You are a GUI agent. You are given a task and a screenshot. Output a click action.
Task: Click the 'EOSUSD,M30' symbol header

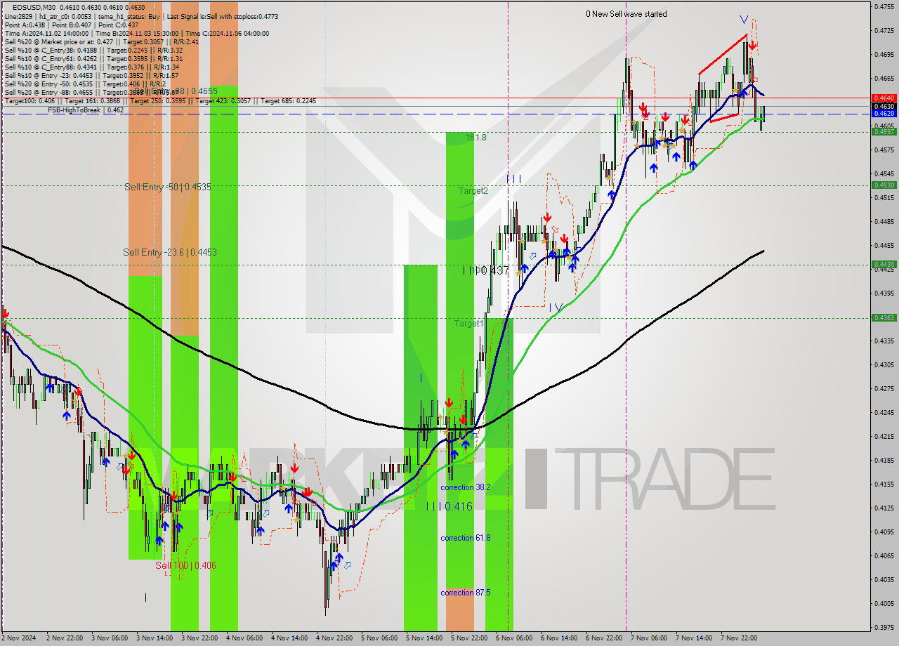(x=34, y=7)
